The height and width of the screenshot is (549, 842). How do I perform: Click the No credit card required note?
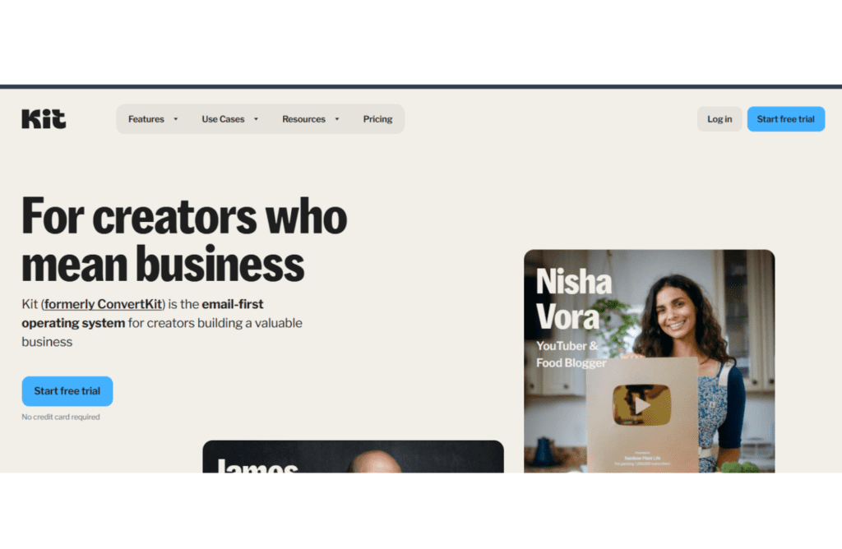pyautogui.click(x=61, y=417)
